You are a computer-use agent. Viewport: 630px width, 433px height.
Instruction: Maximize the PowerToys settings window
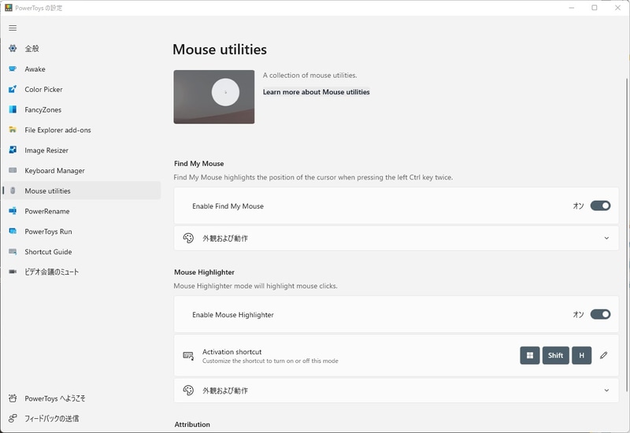click(595, 8)
